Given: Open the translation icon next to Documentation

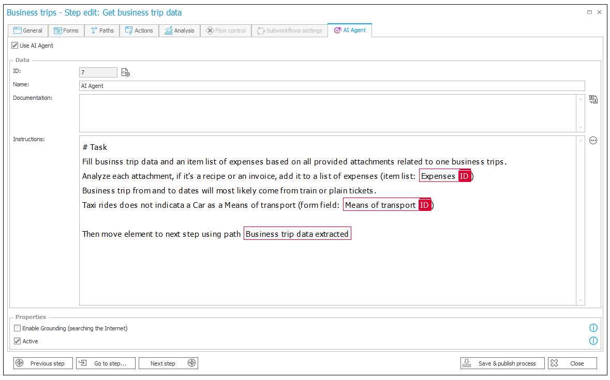Looking at the screenshot, I should [593, 99].
